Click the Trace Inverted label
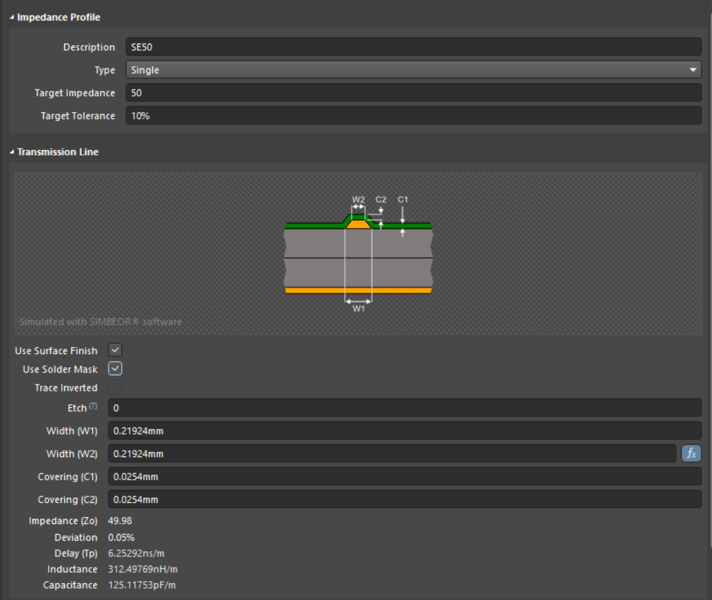This screenshot has width=712, height=600. pos(66,388)
